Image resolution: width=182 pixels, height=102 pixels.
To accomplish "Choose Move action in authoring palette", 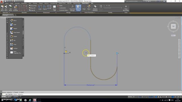I will pos(13,20).
